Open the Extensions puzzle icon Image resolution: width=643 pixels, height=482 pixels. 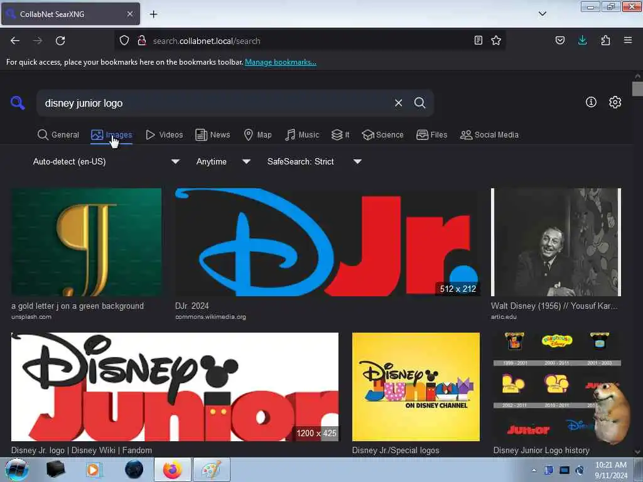605,41
